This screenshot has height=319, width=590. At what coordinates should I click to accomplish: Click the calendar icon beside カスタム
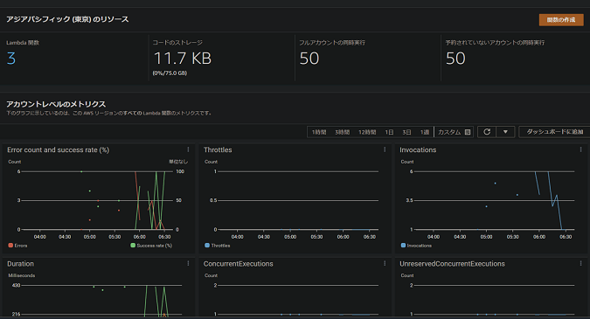pos(468,132)
